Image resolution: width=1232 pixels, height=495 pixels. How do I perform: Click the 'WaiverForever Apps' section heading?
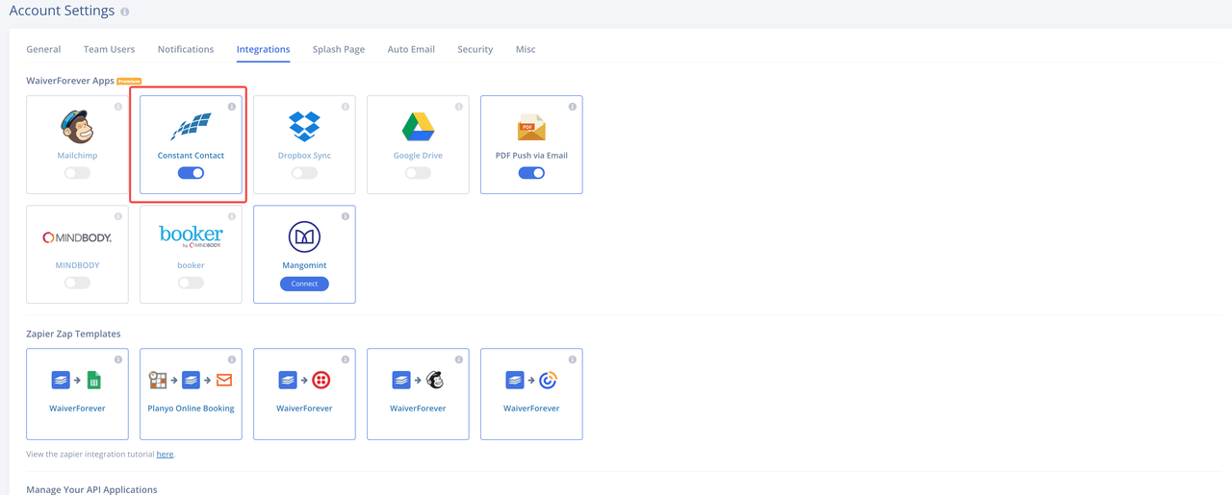pos(70,81)
